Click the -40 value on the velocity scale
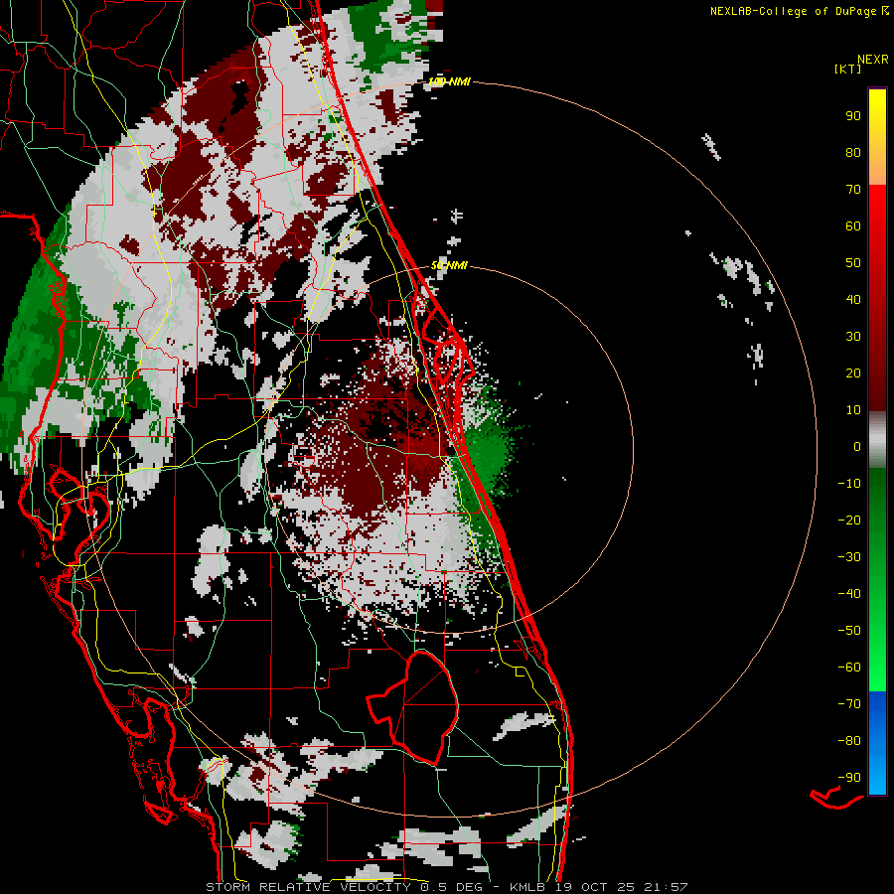The height and width of the screenshot is (894, 894). tap(849, 594)
